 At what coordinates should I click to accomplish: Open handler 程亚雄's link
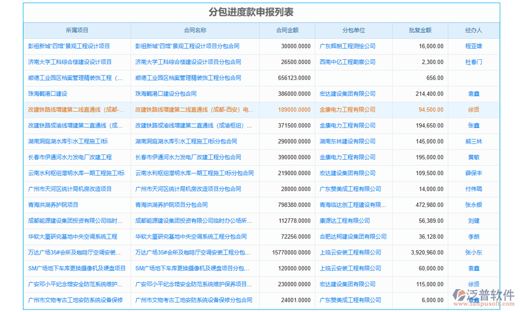[x=473, y=46]
